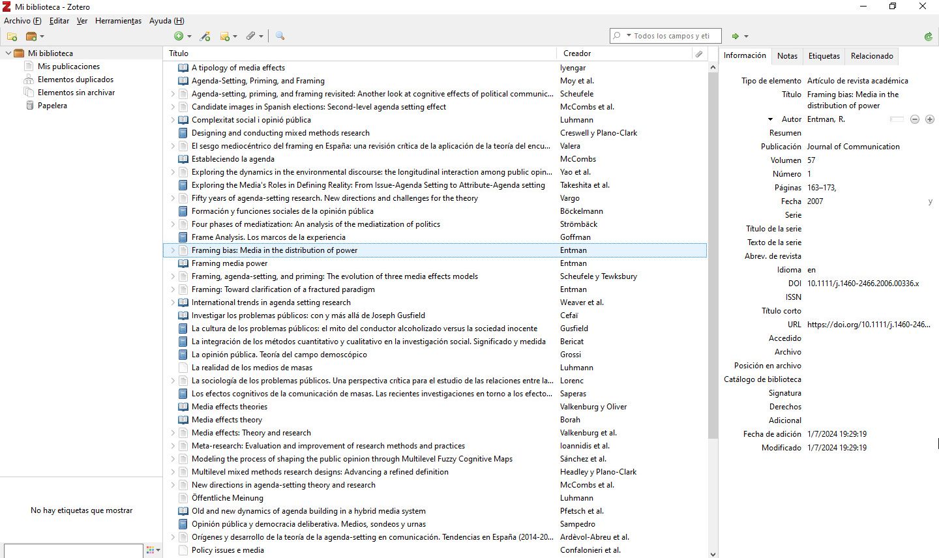Click the Elementos sin archivar icon
This screenshot has height=558, width=939.
click(x=29, y=93)
